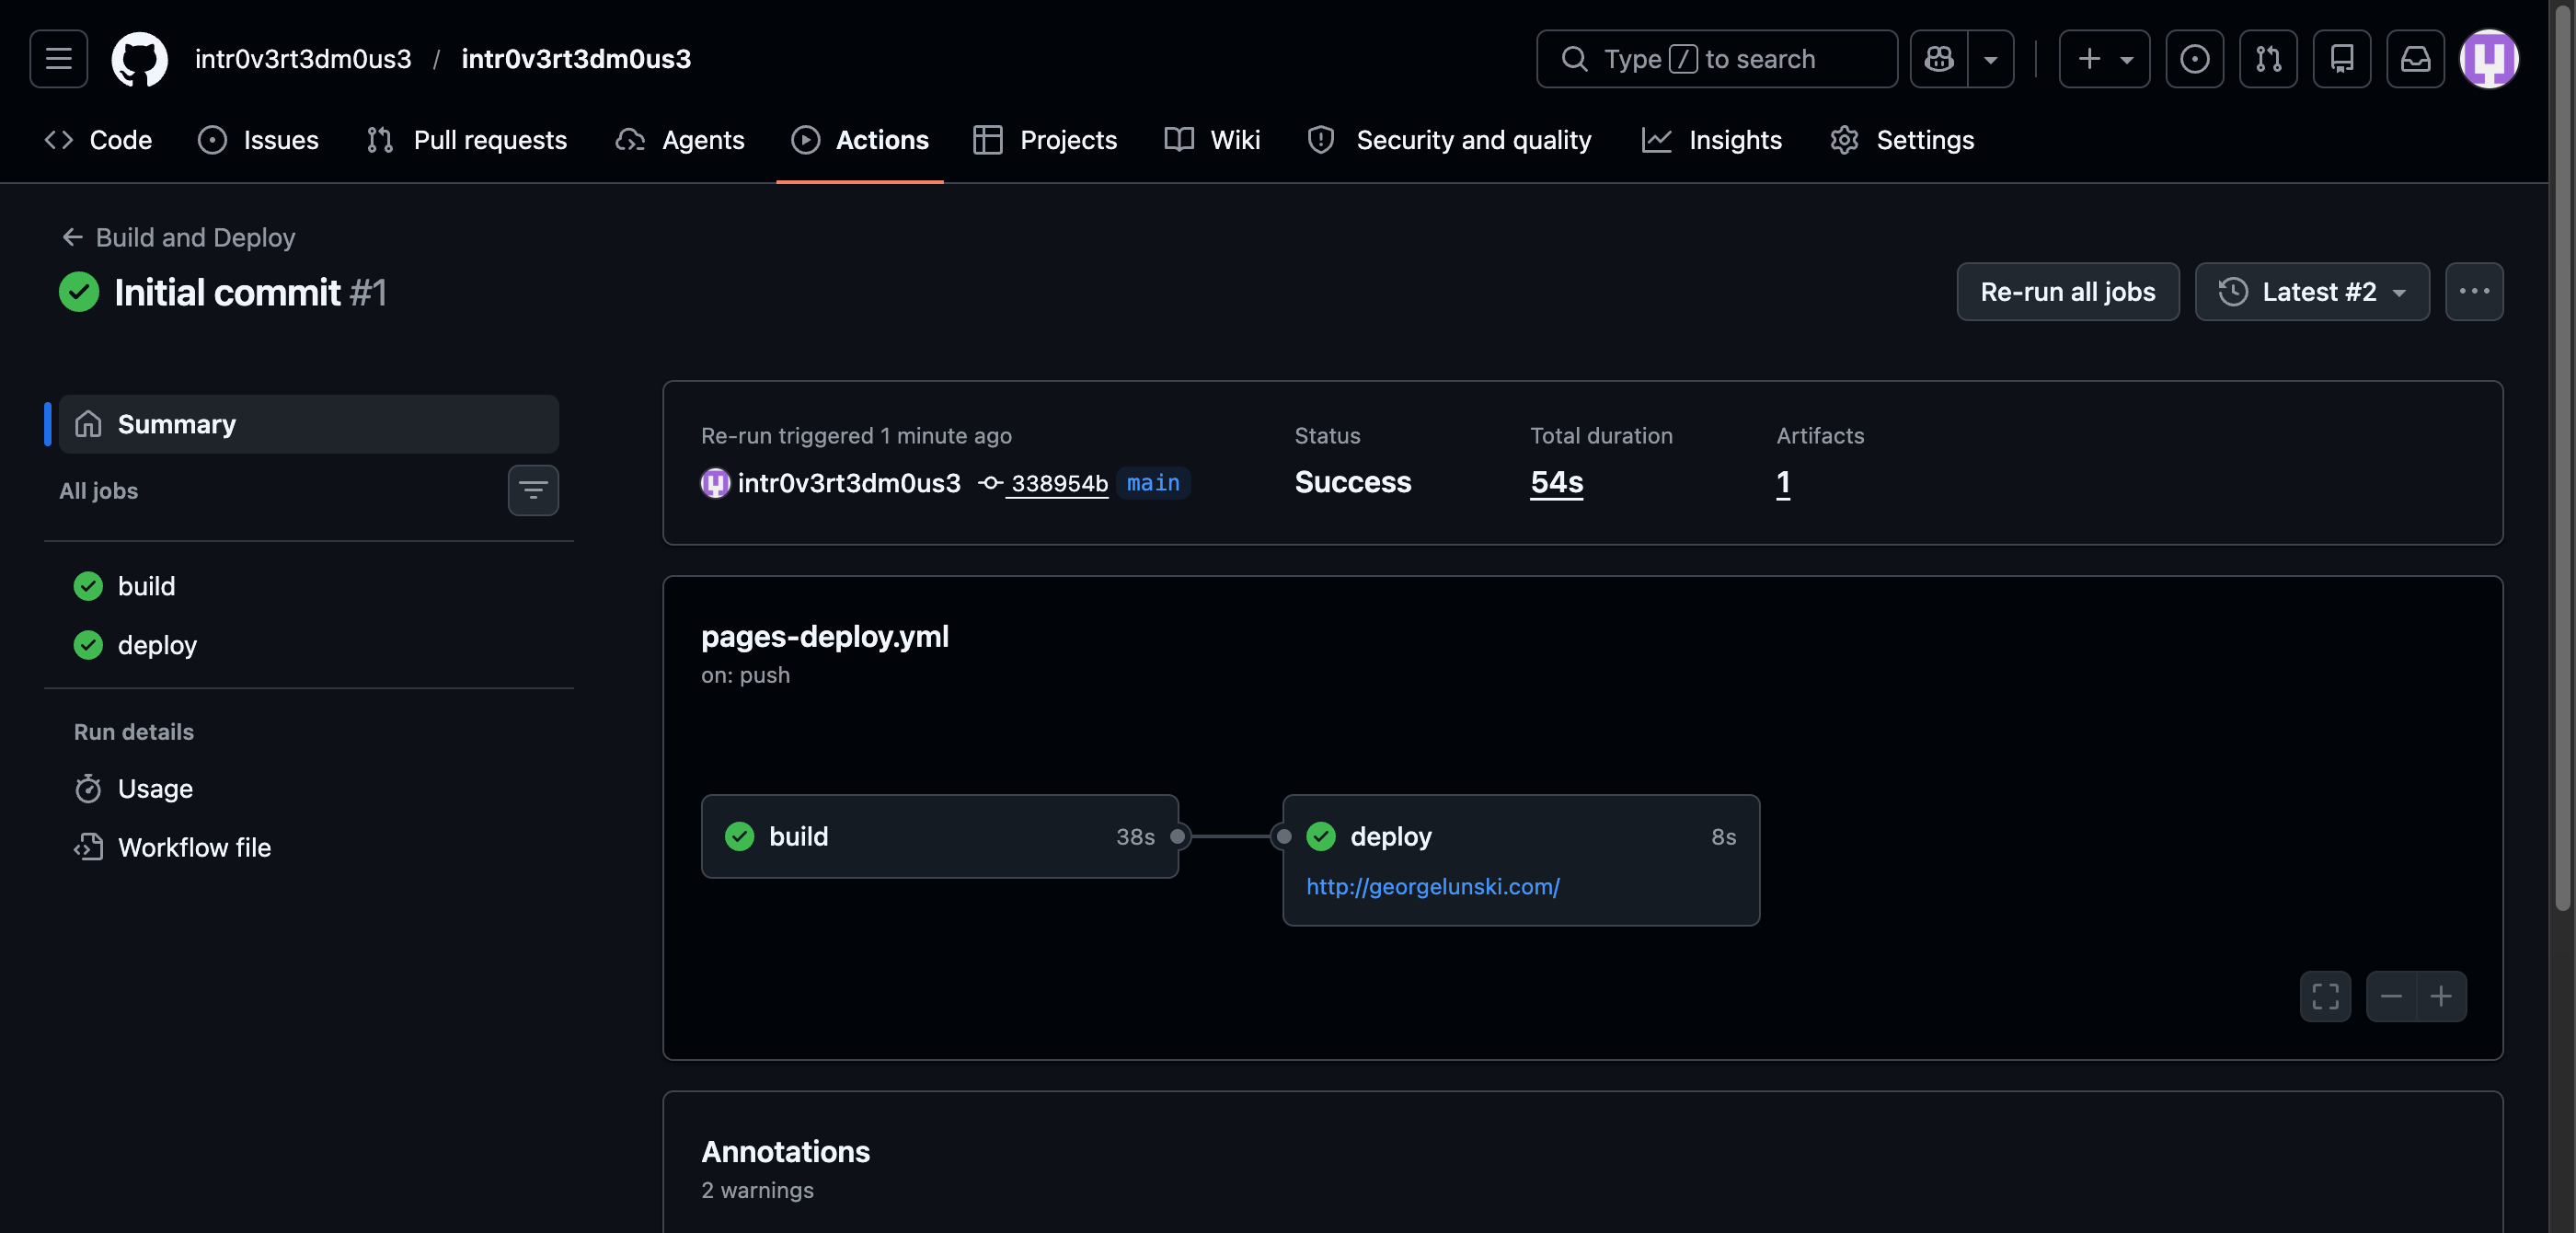This screenshot has height=1233, width=2576.
Task: Open the Copilot chat icon
Action: [x=1939, y=59]
